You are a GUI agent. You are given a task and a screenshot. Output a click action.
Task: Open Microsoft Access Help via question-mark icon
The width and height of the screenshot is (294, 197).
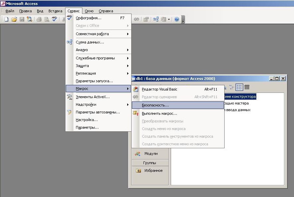(177, 19)
